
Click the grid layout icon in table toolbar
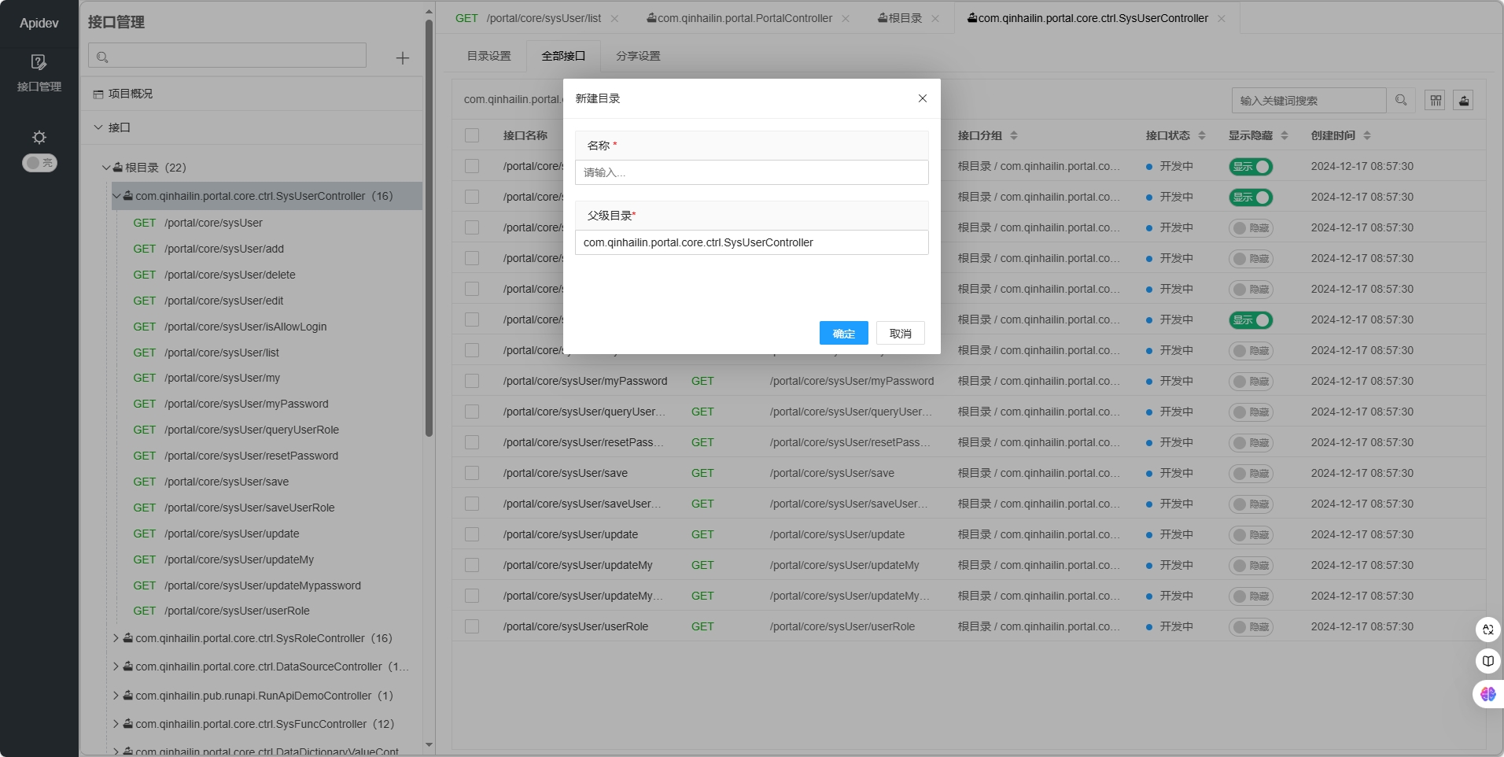(1436, 101)
